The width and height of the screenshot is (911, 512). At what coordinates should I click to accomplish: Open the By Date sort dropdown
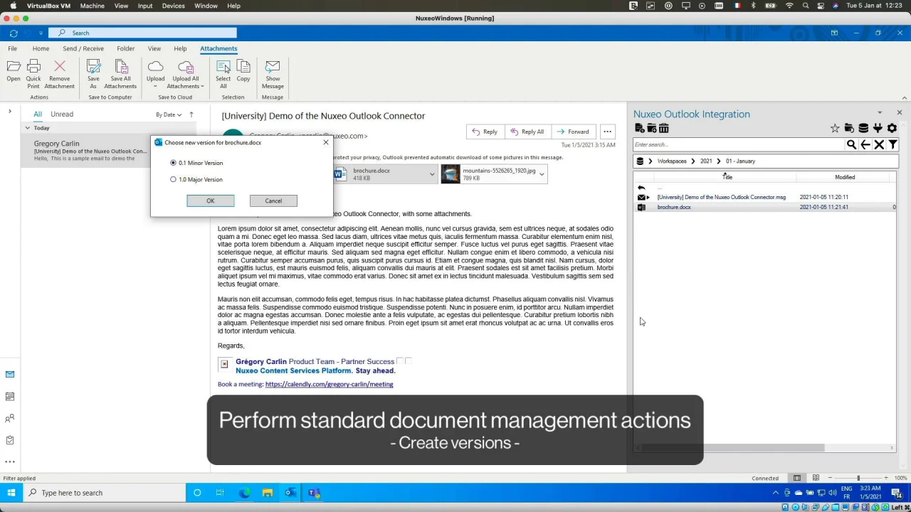(169, 114)
